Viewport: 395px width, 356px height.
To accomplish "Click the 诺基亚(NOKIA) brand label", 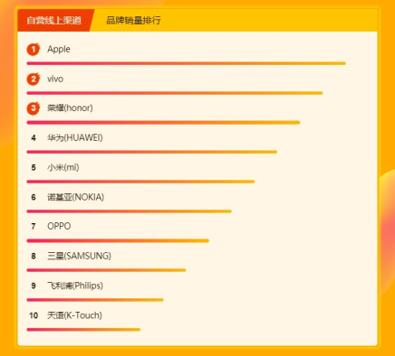I will (x=75, y=197).
